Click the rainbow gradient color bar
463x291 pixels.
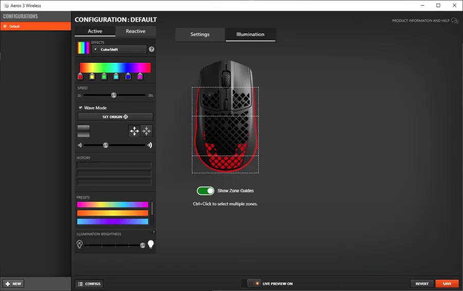(115, 67)
